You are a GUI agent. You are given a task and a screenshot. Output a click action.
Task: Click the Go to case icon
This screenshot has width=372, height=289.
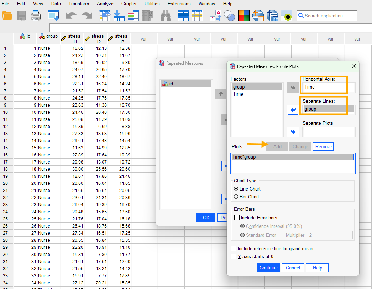105,16
